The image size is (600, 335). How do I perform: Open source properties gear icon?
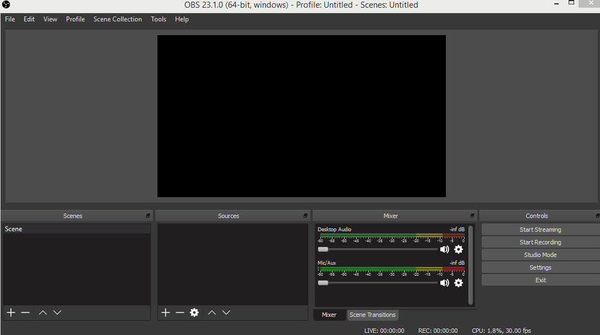tap(194, 312)
